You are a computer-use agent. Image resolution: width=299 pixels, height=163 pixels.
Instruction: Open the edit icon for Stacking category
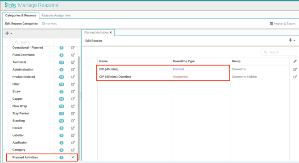(73, 121)
